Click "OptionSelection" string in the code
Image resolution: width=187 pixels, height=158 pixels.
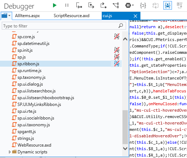[150, 72]
